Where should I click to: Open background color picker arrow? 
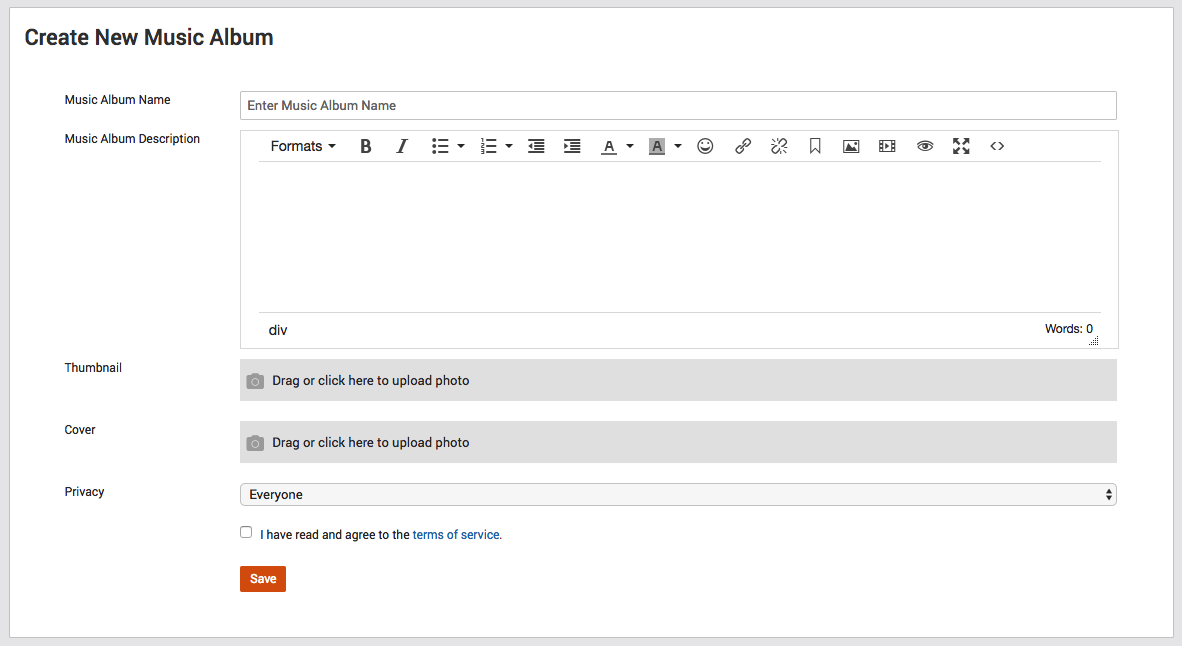678,146
